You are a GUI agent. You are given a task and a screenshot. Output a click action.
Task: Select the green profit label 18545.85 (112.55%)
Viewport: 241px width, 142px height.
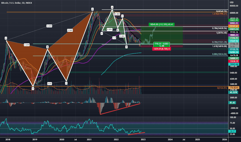pos(162,24)
